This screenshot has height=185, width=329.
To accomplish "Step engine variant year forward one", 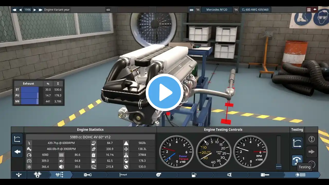I will (35, 10).
